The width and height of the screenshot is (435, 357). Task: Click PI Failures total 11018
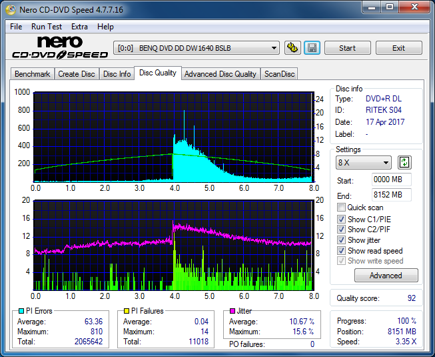click(199, 342)
